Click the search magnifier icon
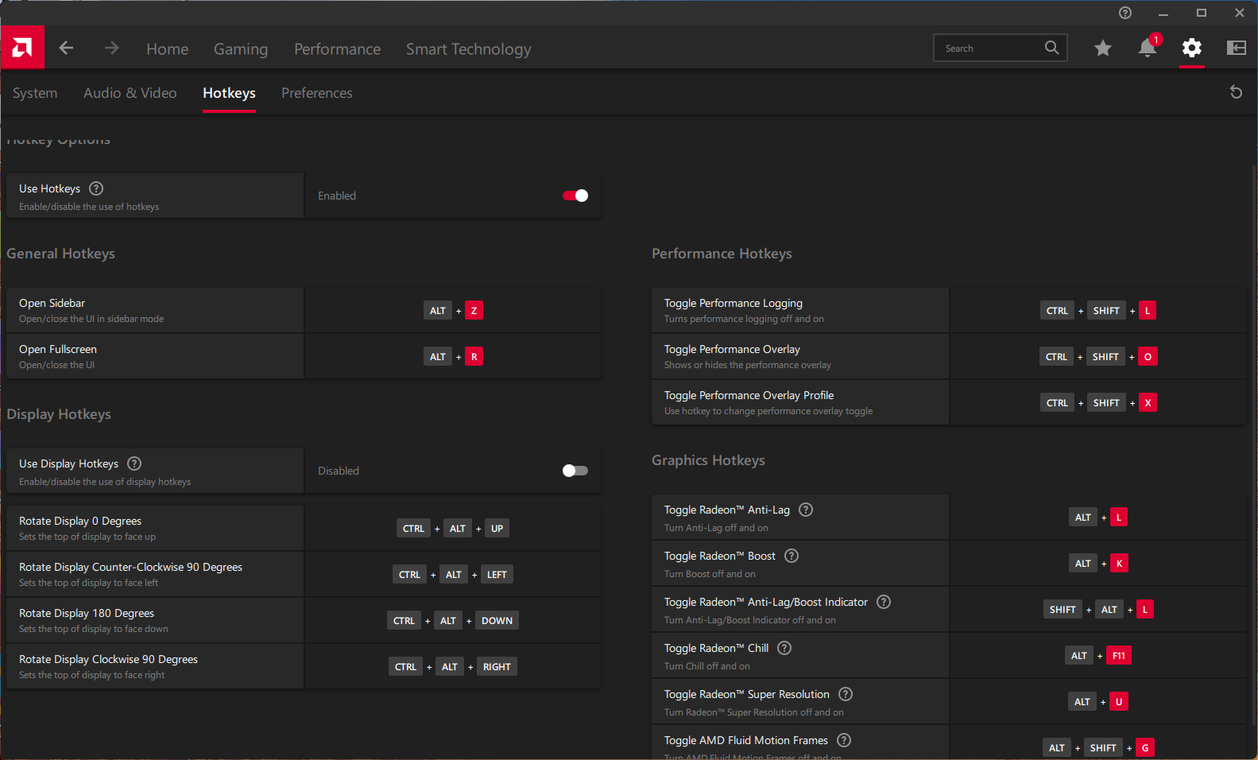This screenshot has width=1258, height=760. click(x=1051, y=48)
